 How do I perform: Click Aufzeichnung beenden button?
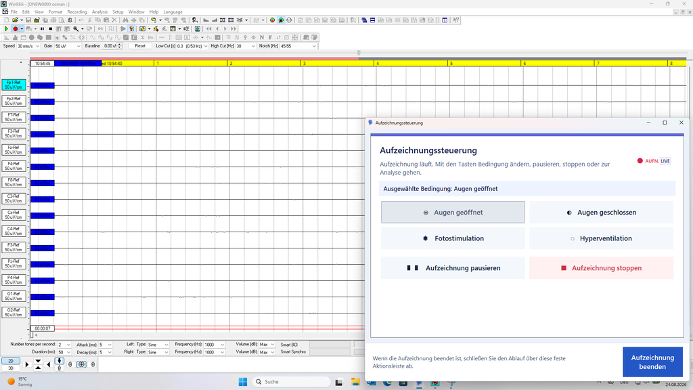[x=652, y=362]
